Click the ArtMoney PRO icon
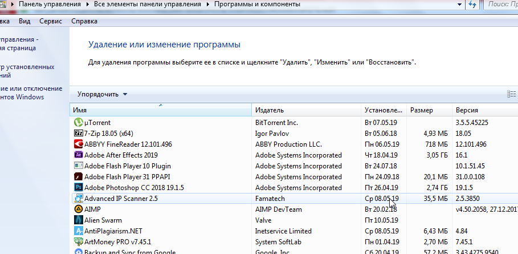This screenshot has height=254, width=518. 78,242
